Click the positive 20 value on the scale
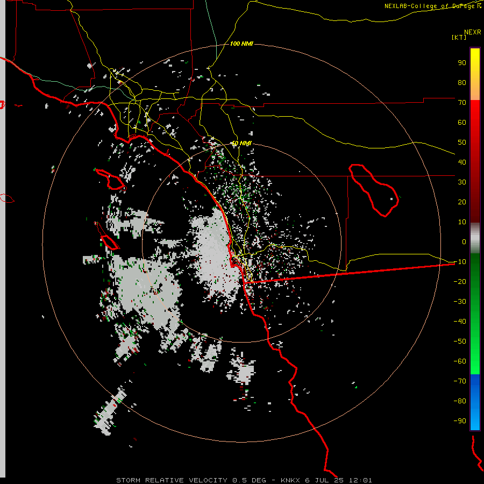The width and height of the screenshot is (484, 484). tap(462, 202)
